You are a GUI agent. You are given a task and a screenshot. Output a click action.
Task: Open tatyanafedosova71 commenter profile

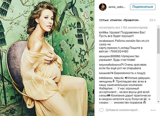(x=111, y=65)
